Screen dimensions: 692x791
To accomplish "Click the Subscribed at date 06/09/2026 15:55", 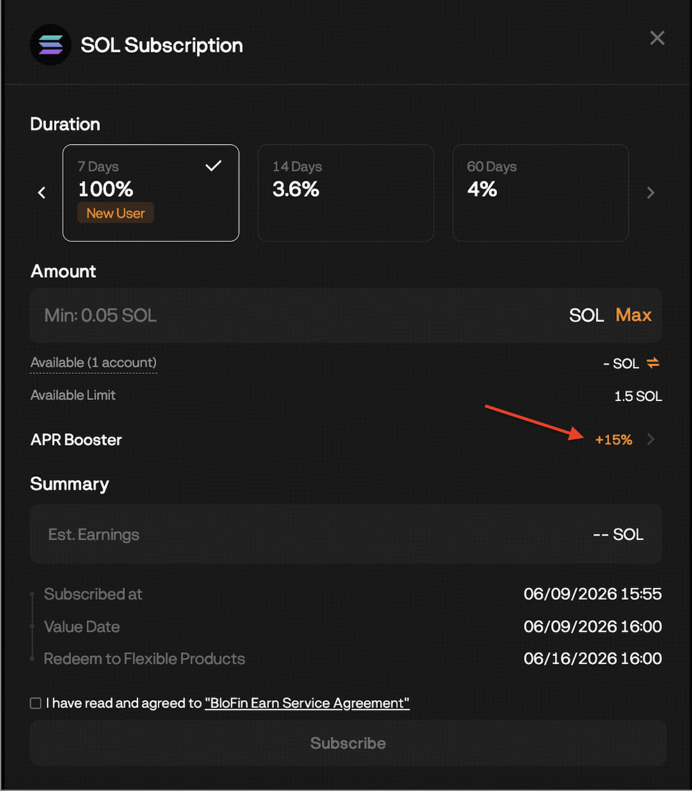I will coord(593,594).
